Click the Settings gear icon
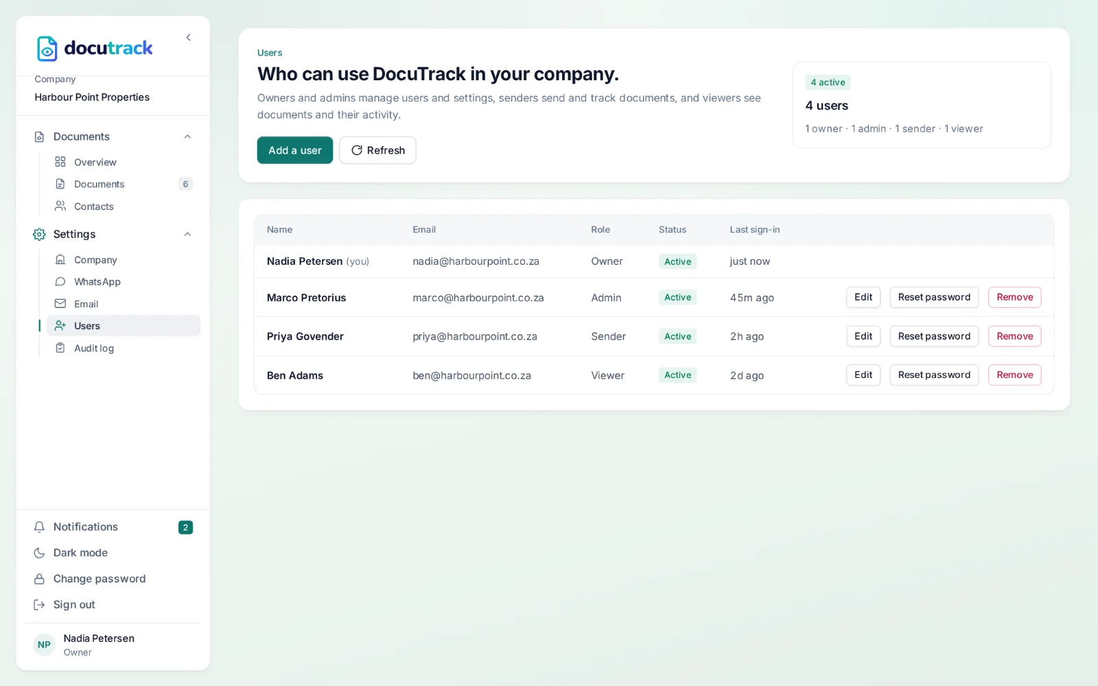The height and width of the screenshot is (686, 1098). click(39, 234)
